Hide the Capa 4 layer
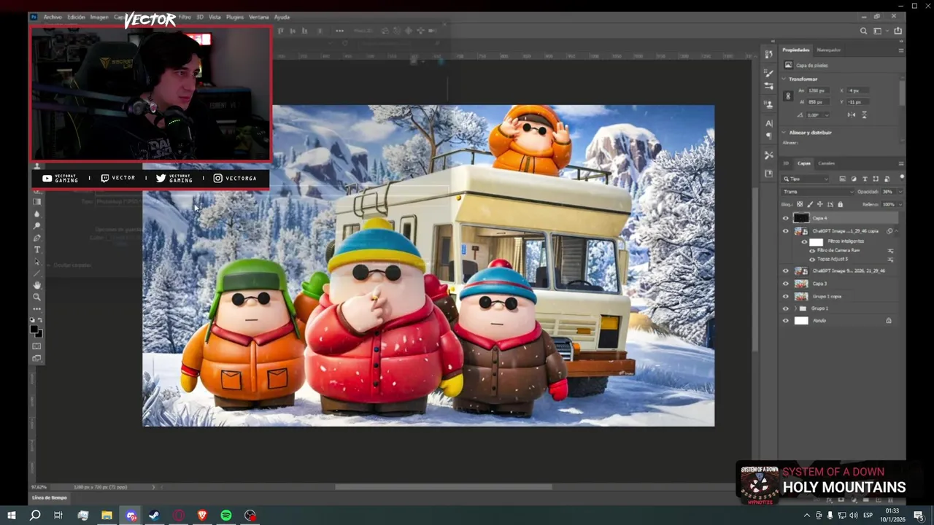The width and height of the screenshot is (934, 525). (x=786, y=218)
